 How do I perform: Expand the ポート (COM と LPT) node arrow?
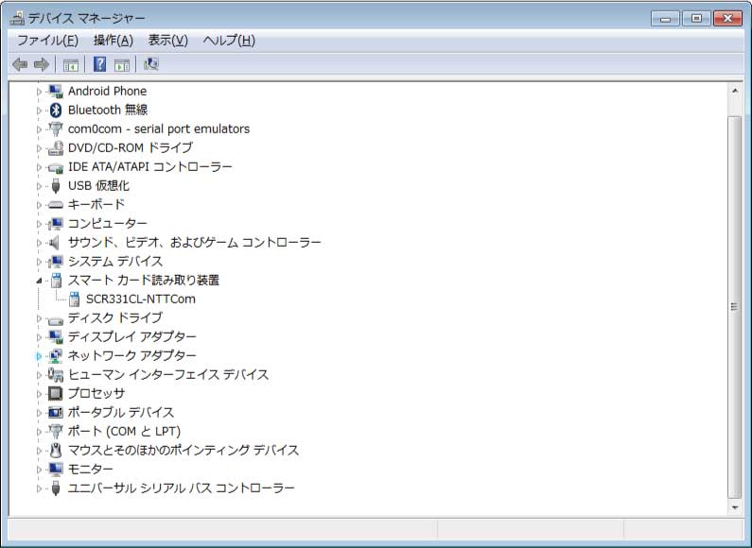(x=40, y=432)
